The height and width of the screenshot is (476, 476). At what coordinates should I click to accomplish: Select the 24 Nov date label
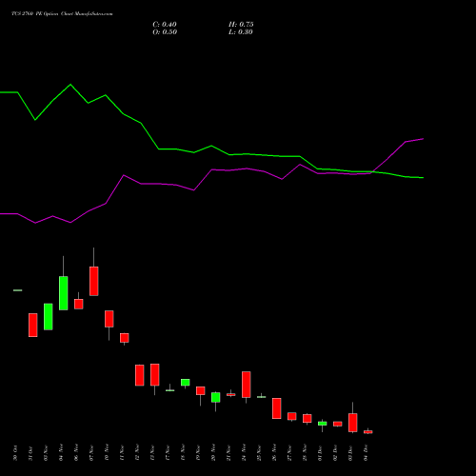coord(244,453)
